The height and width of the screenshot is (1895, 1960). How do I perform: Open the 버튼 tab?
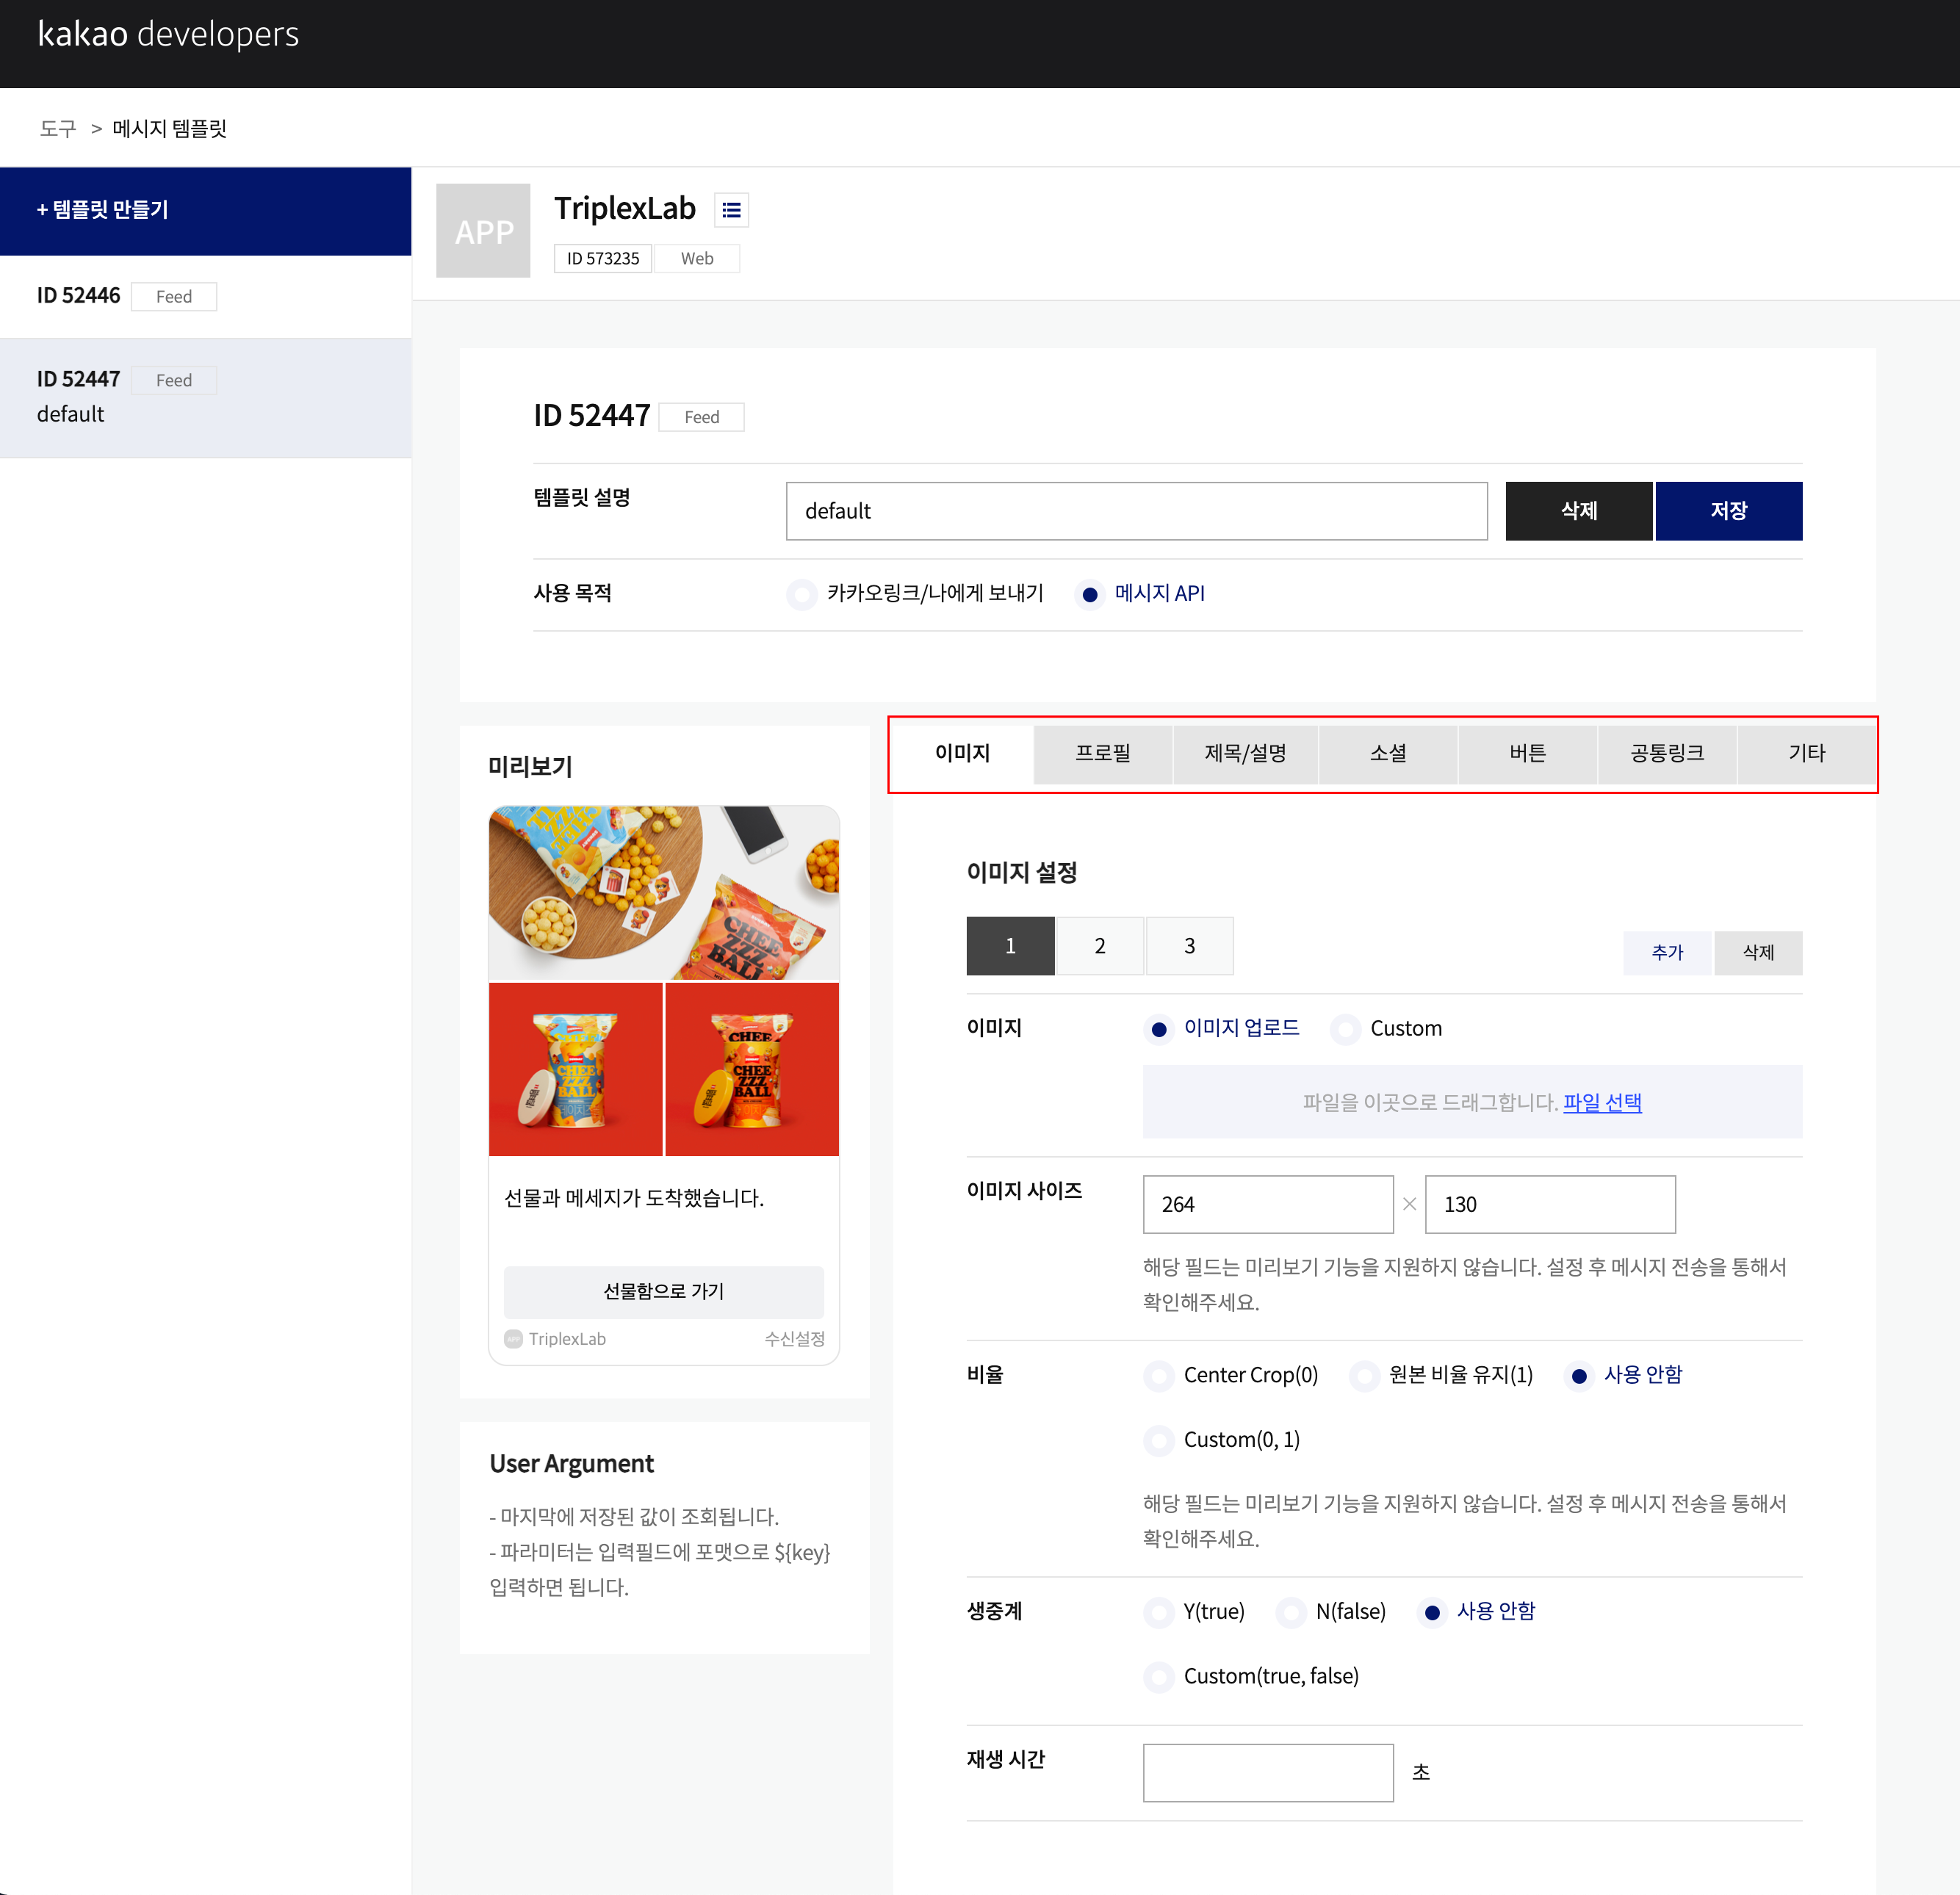click(1527, 753)
